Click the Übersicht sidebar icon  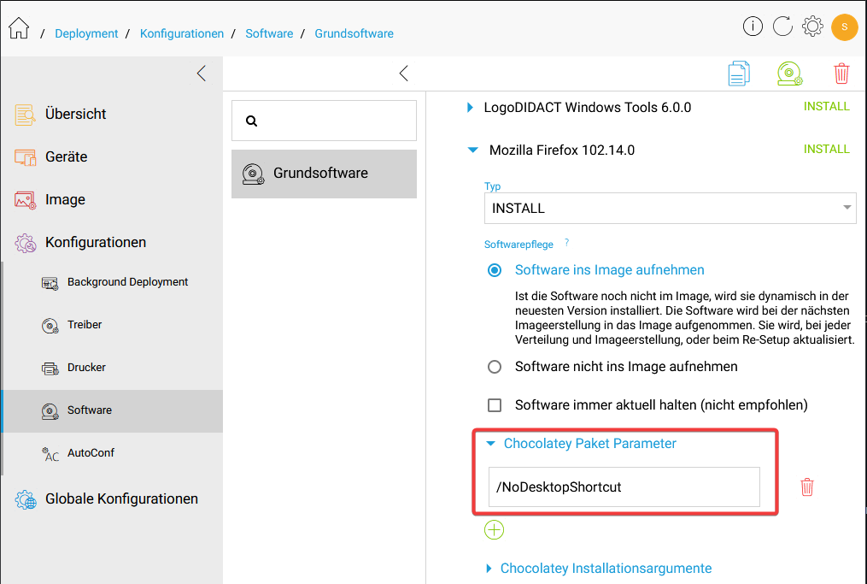25,115
